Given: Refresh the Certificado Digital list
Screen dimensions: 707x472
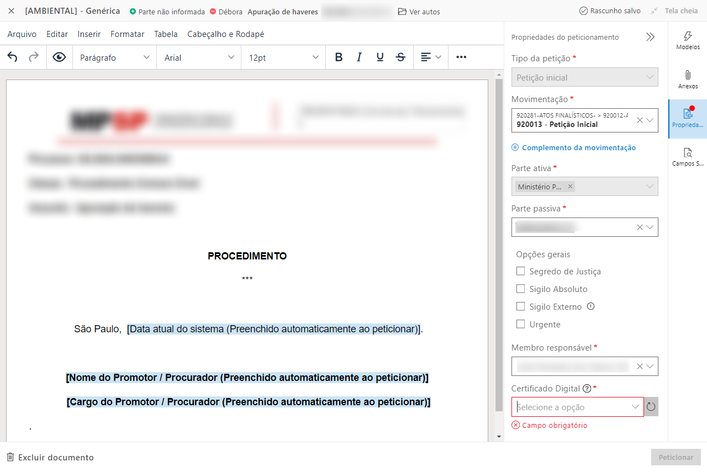Looking at the screenshot, I should tap(651, 407).
